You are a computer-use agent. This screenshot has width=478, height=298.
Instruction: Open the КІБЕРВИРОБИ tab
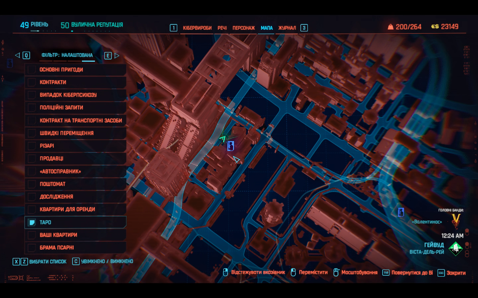click(197, 28)
